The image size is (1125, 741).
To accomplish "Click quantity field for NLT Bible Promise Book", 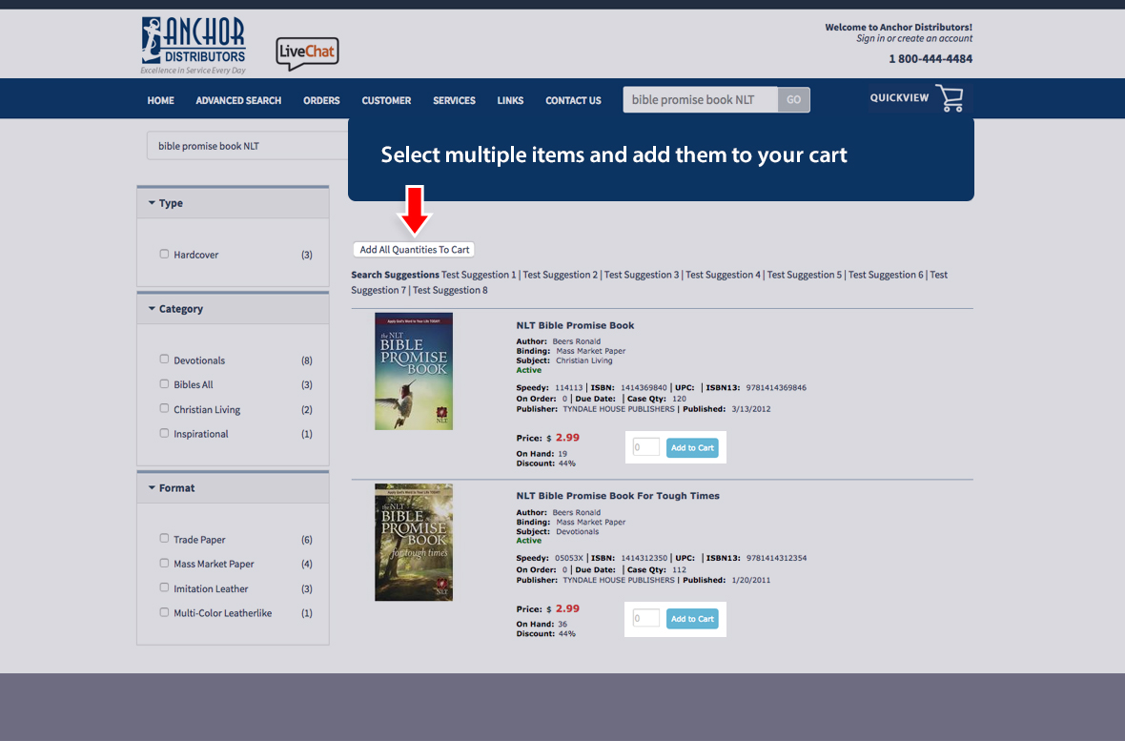I will point(645,447).
